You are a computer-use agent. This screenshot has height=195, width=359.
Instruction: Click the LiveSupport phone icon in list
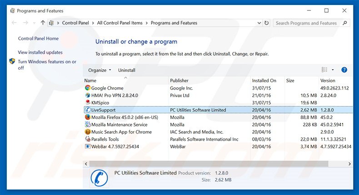click(87, 109)
